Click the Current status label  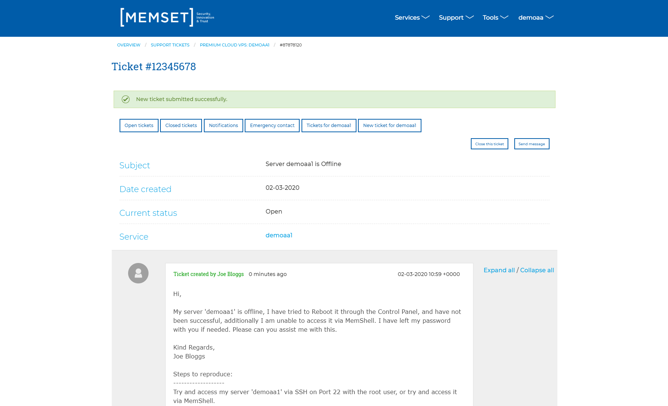[x=148, y=213]
